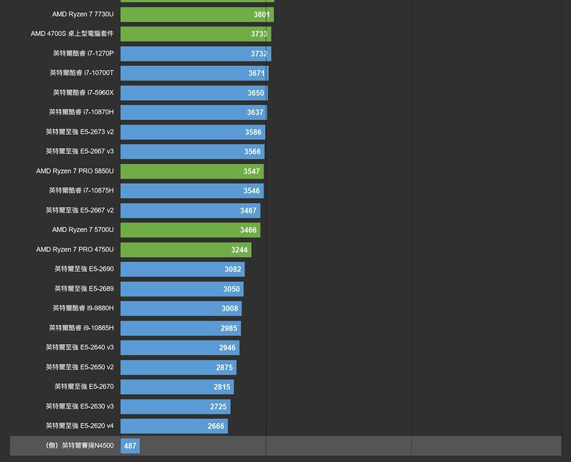Click the green 3244 score bar
This screenshot has width=571, height=462.
(186, 250)
